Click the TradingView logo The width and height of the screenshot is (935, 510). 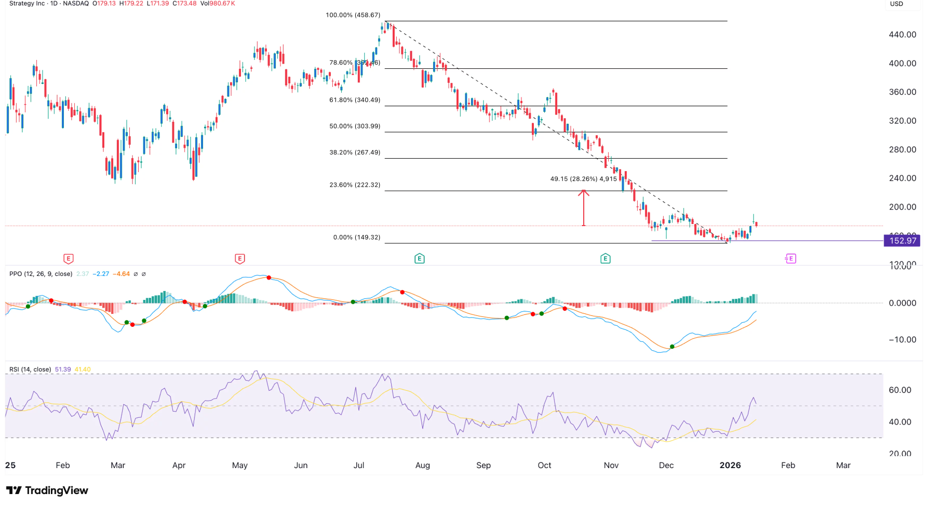pyautogui.click(x=47, y=491)
